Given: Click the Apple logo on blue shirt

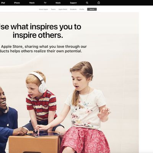Looking at the screenshot, I should click(8, 125).
